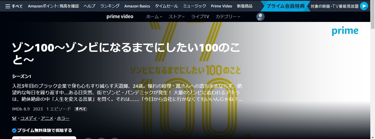Open the ヘルプ link

tap(89, 6)
